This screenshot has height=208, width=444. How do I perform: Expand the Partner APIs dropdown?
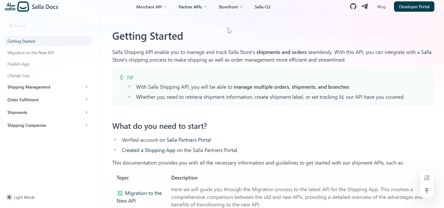pyautogui.click(x=192, y=7)
